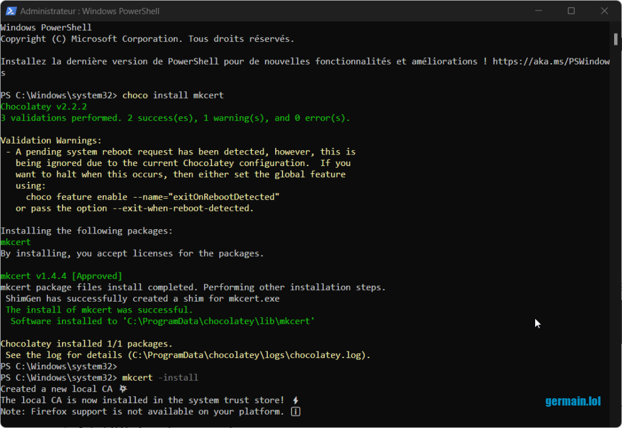Click the "mkcert v1.4.4 [Approved]" line
Screen dimensions: 622x428
tap(61, 276)
